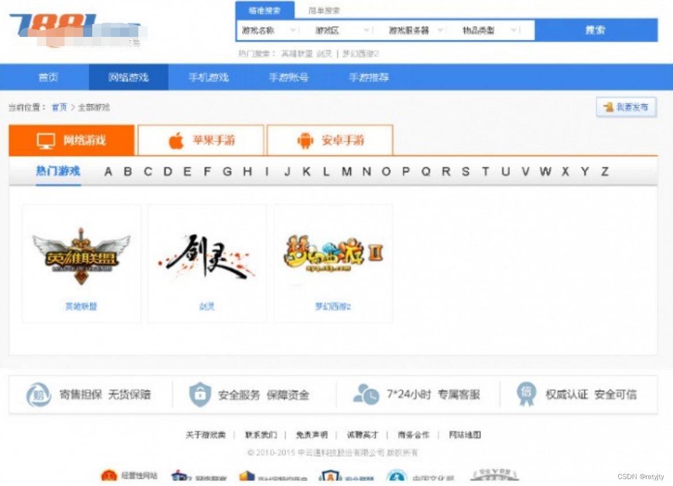This screenshot has height=486, width=673.
Task: Click hot search term 梦幻西游2
Action: coord(360,54)
